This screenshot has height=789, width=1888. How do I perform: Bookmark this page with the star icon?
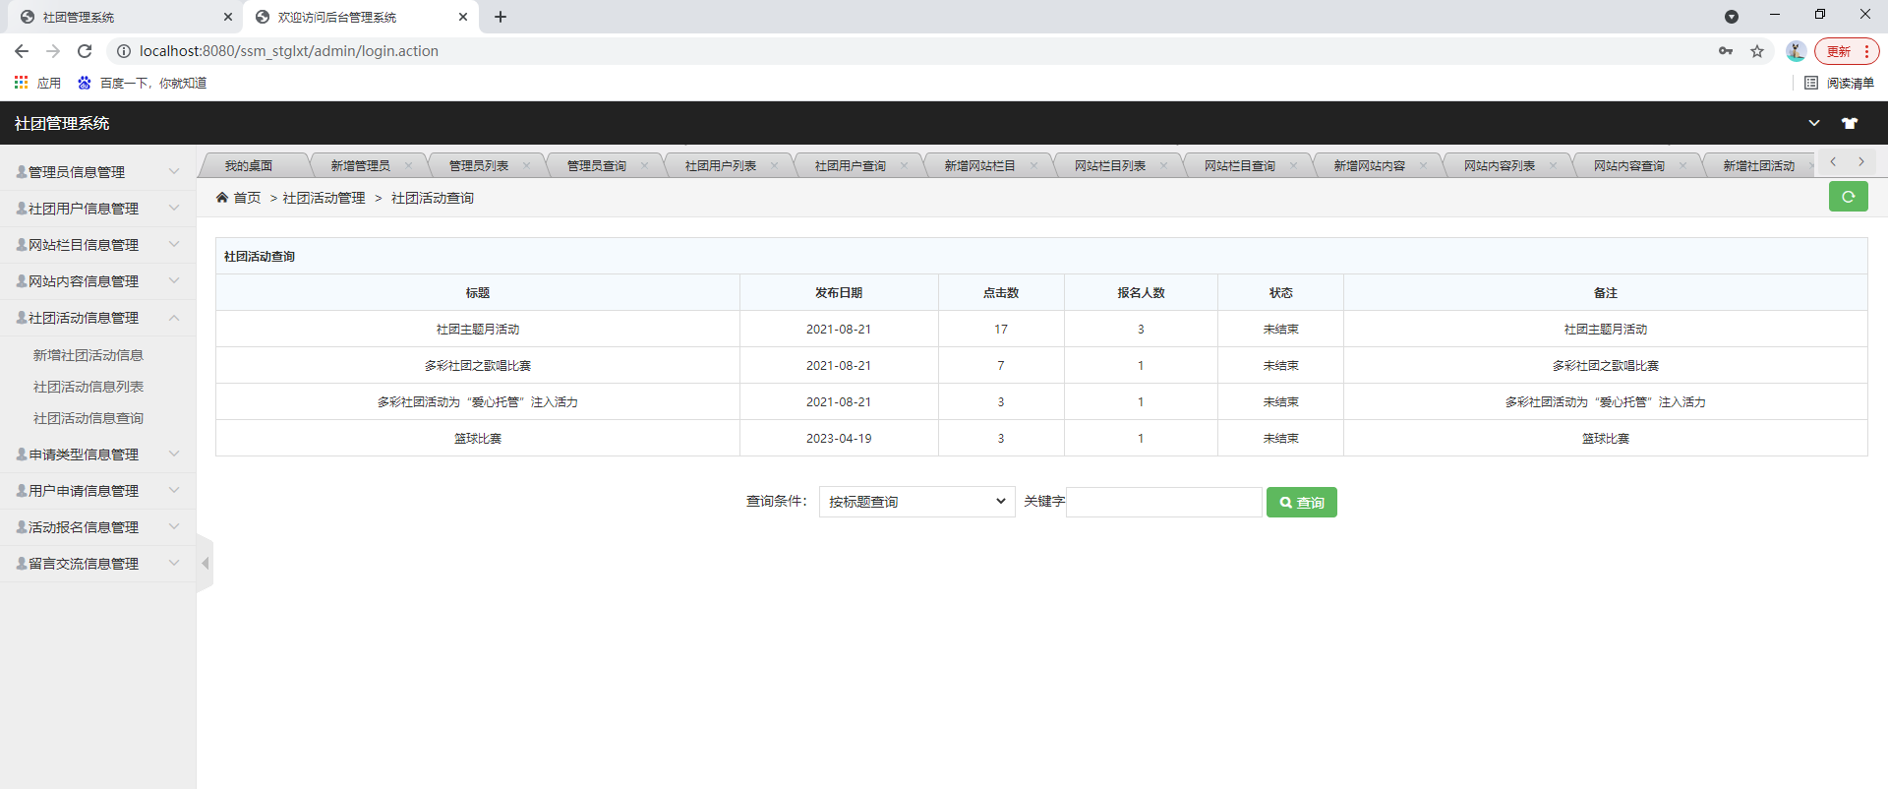point(1757,51)
